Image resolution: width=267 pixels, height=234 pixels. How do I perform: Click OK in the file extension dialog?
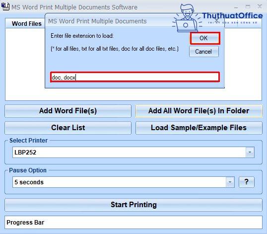coord(205,38)
